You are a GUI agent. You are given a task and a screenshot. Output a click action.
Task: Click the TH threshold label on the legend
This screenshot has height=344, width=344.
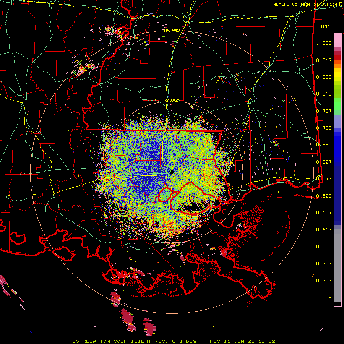328,298
